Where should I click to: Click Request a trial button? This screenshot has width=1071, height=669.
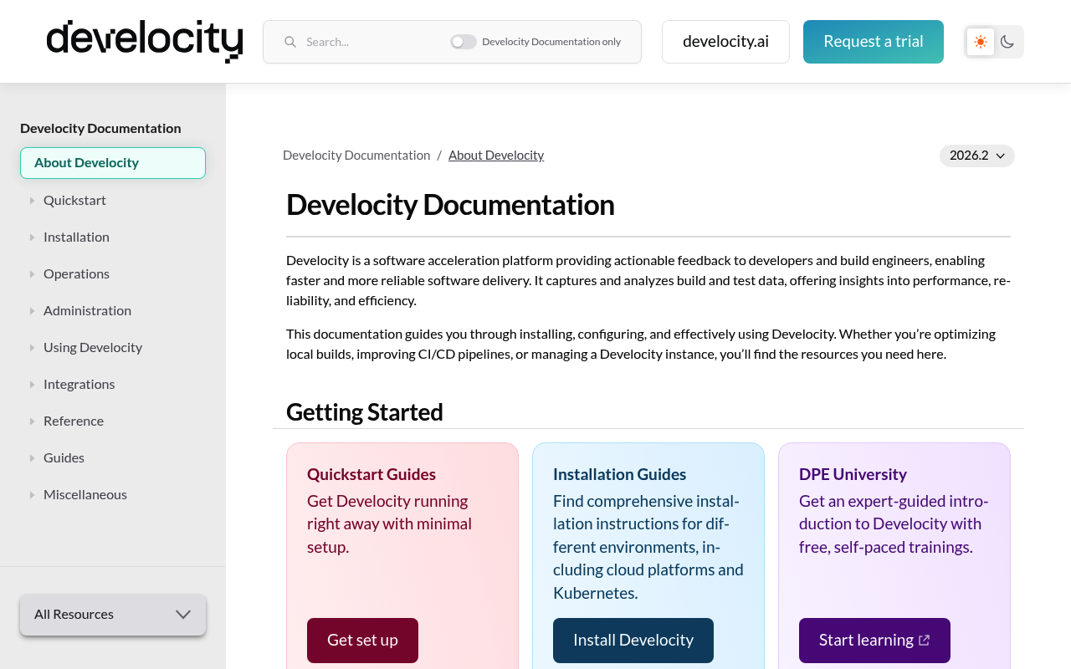[x=874, y=42]
